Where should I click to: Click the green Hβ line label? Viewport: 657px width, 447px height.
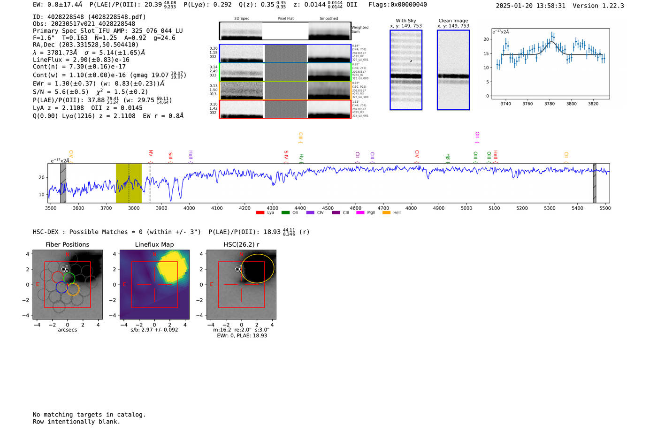click(x=448, y=158)
